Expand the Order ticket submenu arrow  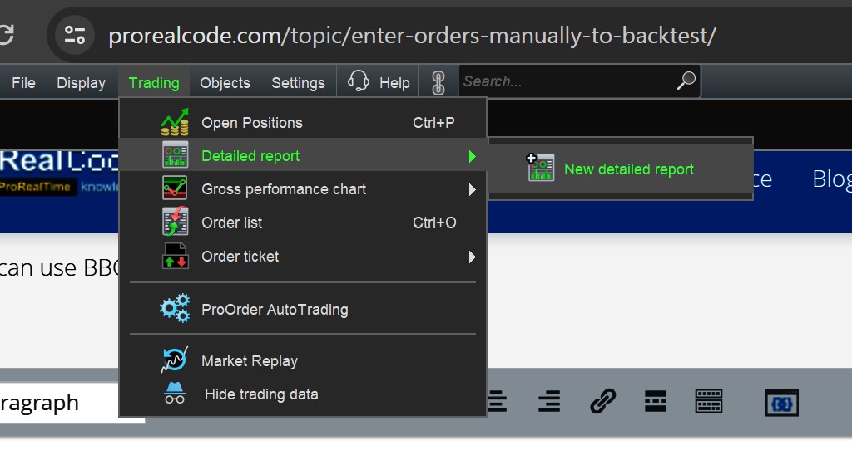[x=472, y=257]
